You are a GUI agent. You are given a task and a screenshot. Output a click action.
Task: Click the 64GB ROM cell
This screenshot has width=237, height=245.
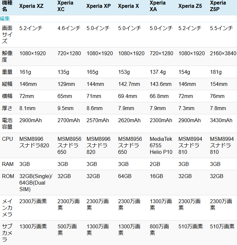[125, 176]
